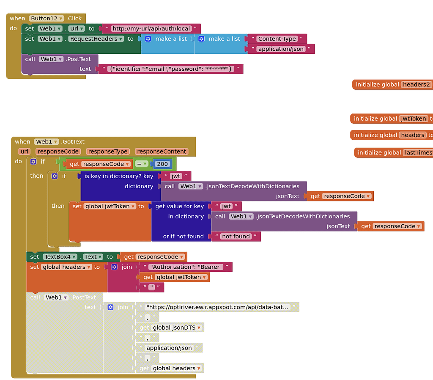Click the gear icon on the Authorization join block

[x=114, y=267]
